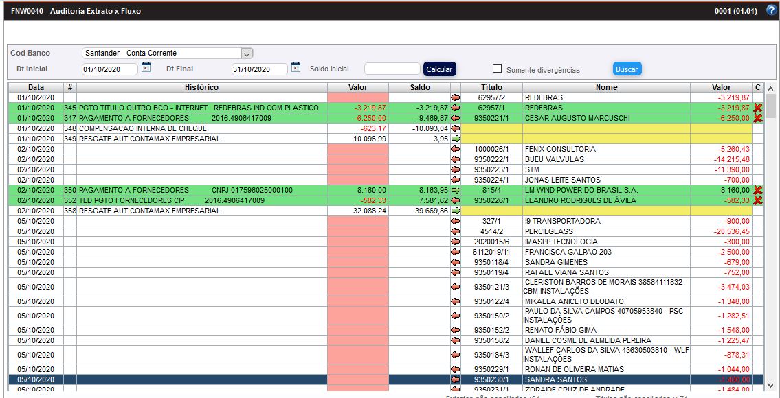Open the Dt Inicial calendar picker
This screenshot has width=780, height=398.
tap(146, 68)
